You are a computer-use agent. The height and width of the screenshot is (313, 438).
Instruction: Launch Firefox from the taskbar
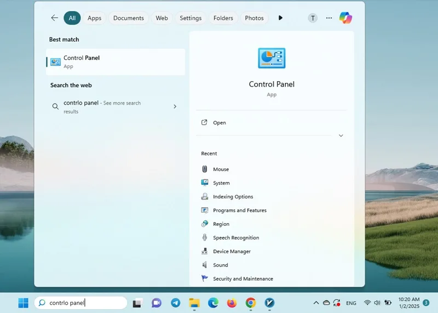(x=232, y=303)
